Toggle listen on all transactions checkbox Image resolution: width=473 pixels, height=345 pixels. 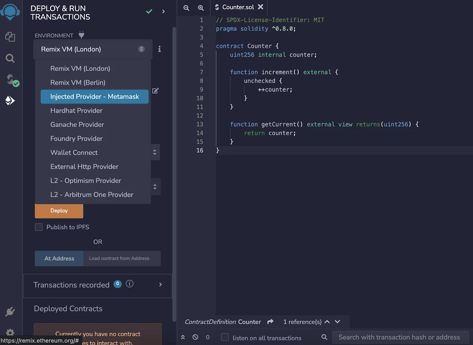coord(225,337)
